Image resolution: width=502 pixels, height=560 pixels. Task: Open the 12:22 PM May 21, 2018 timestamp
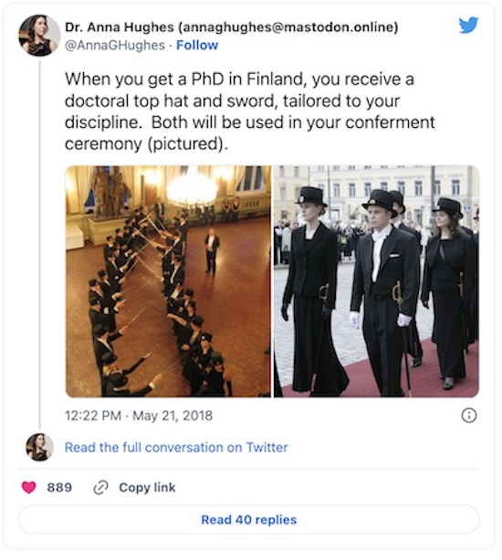(139, 416)
